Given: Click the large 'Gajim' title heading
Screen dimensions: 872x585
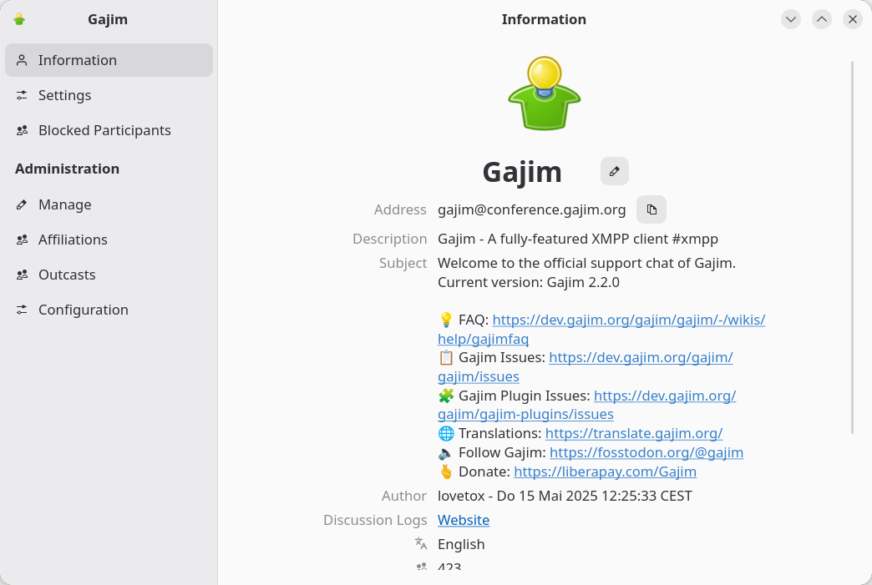Looking at the screenshot, I should (x=522, y=172).
